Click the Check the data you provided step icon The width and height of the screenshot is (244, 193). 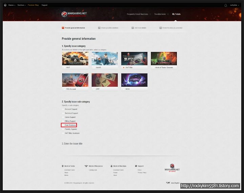tap(160, 28)
